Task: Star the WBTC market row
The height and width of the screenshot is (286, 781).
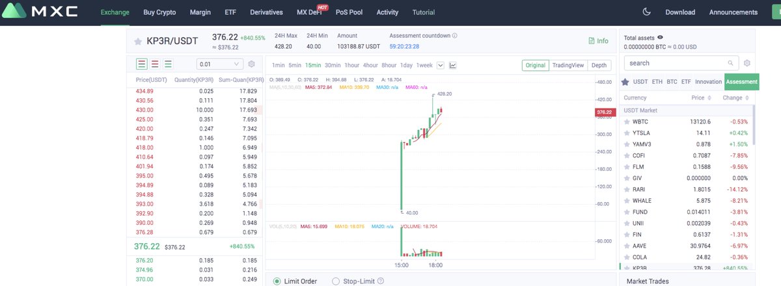Action: 627,122
